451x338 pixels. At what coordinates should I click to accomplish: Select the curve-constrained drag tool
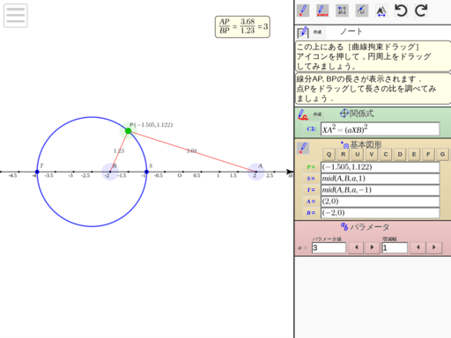[x=322, y=11]
